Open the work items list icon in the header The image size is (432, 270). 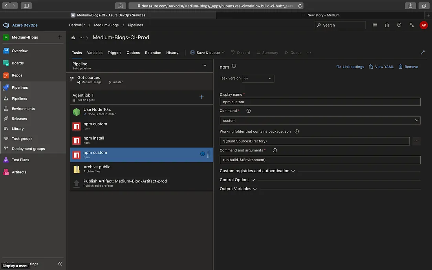[375, 25]
